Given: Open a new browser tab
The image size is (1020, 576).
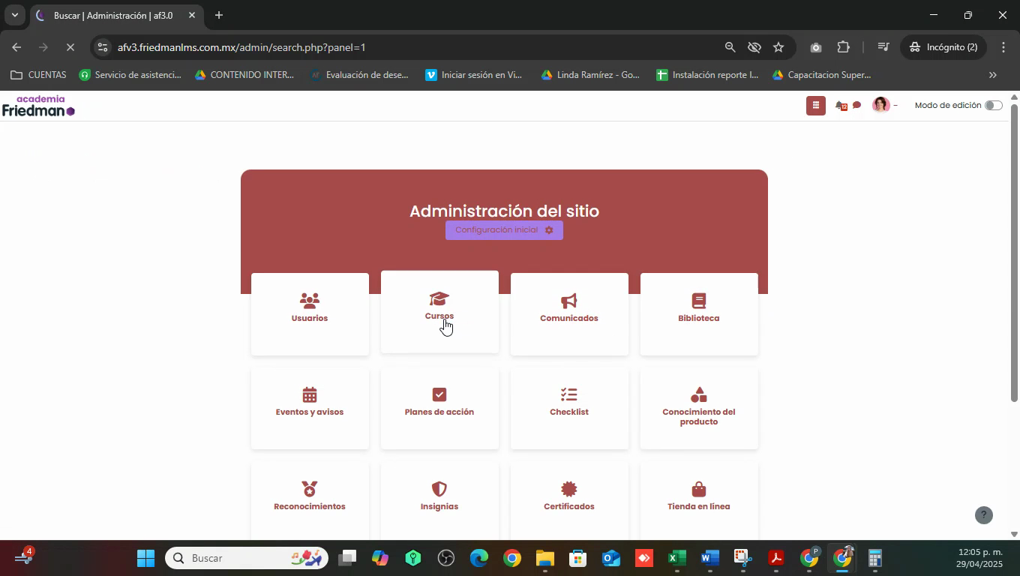Looking at the screenshot, I should [218, 15].
